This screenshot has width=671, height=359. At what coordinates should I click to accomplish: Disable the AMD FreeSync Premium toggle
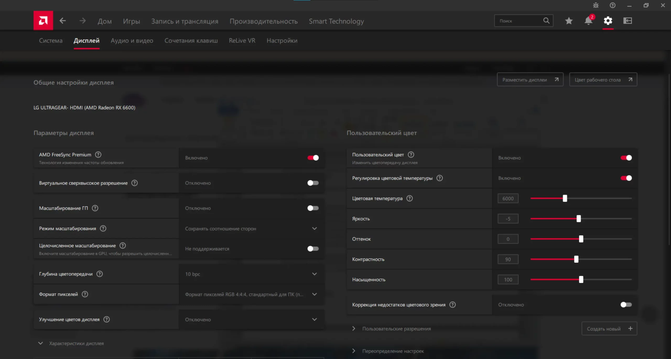[x=313, y=158]
